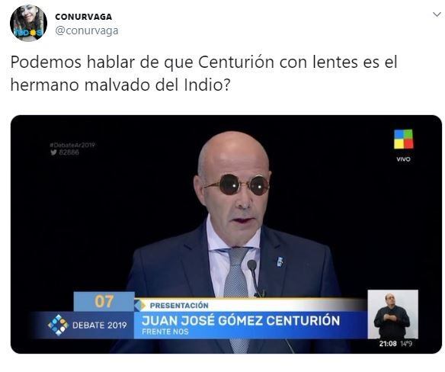Screen dimensions: 445x372
Task: Click the 21:08 time display
Action: tap(388, 344)
